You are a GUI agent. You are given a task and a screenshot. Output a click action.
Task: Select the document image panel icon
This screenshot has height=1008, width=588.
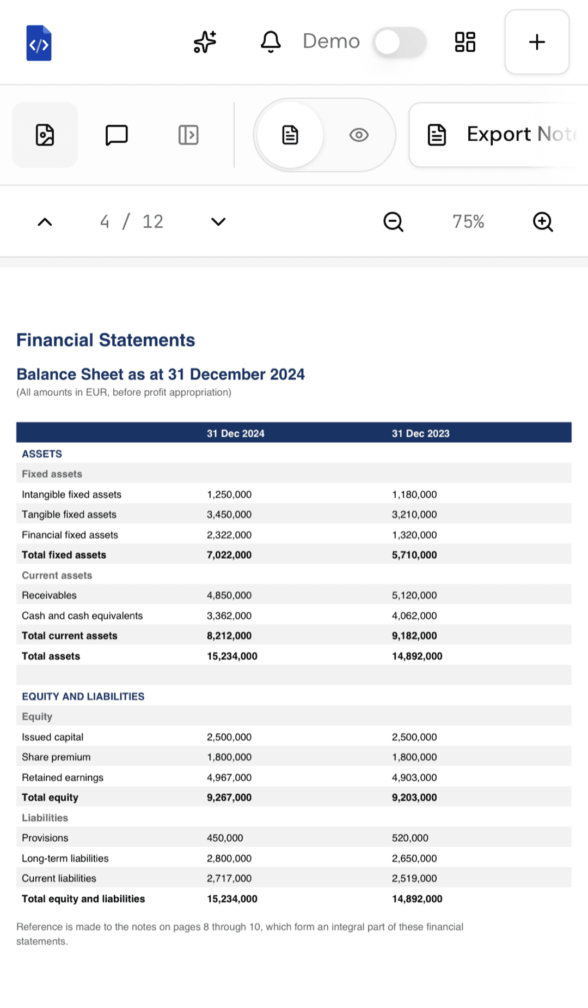(x=45, y=135)
